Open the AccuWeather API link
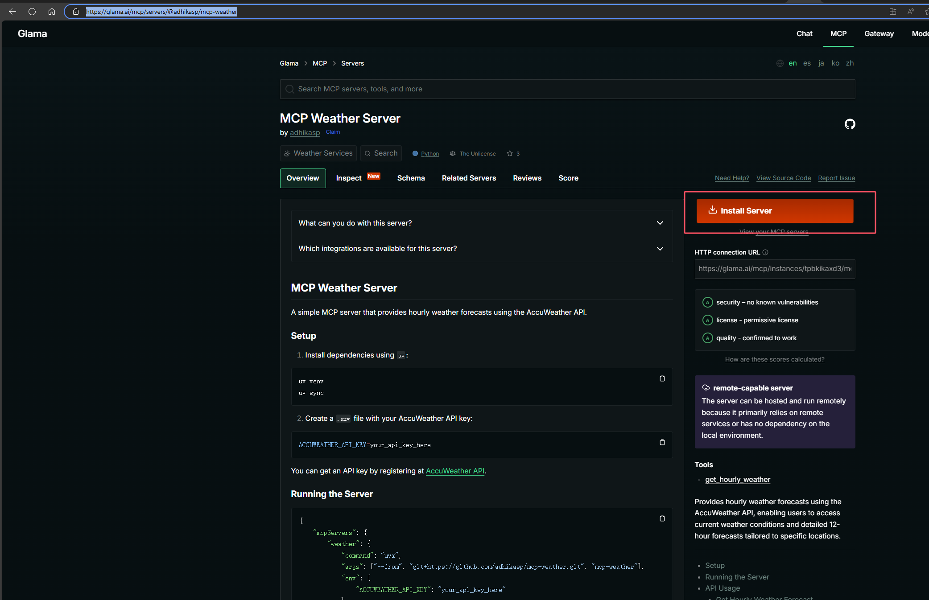The height and width of the screenshot is (600, 929). coord(455,471)
